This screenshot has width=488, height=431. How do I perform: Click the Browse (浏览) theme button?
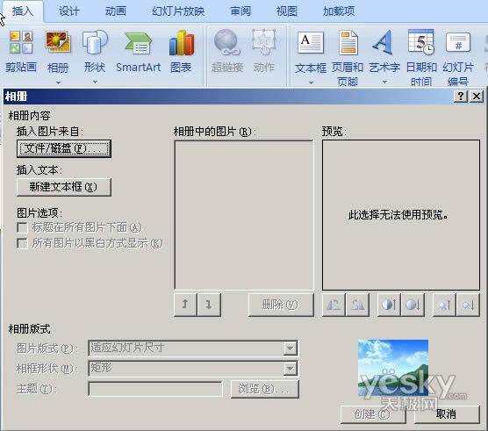(265, 389)
